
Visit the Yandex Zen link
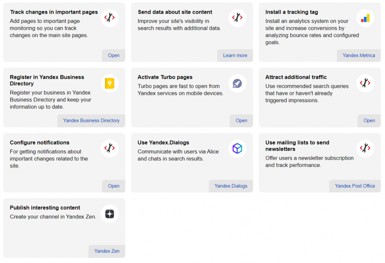(x=107, y=251)
